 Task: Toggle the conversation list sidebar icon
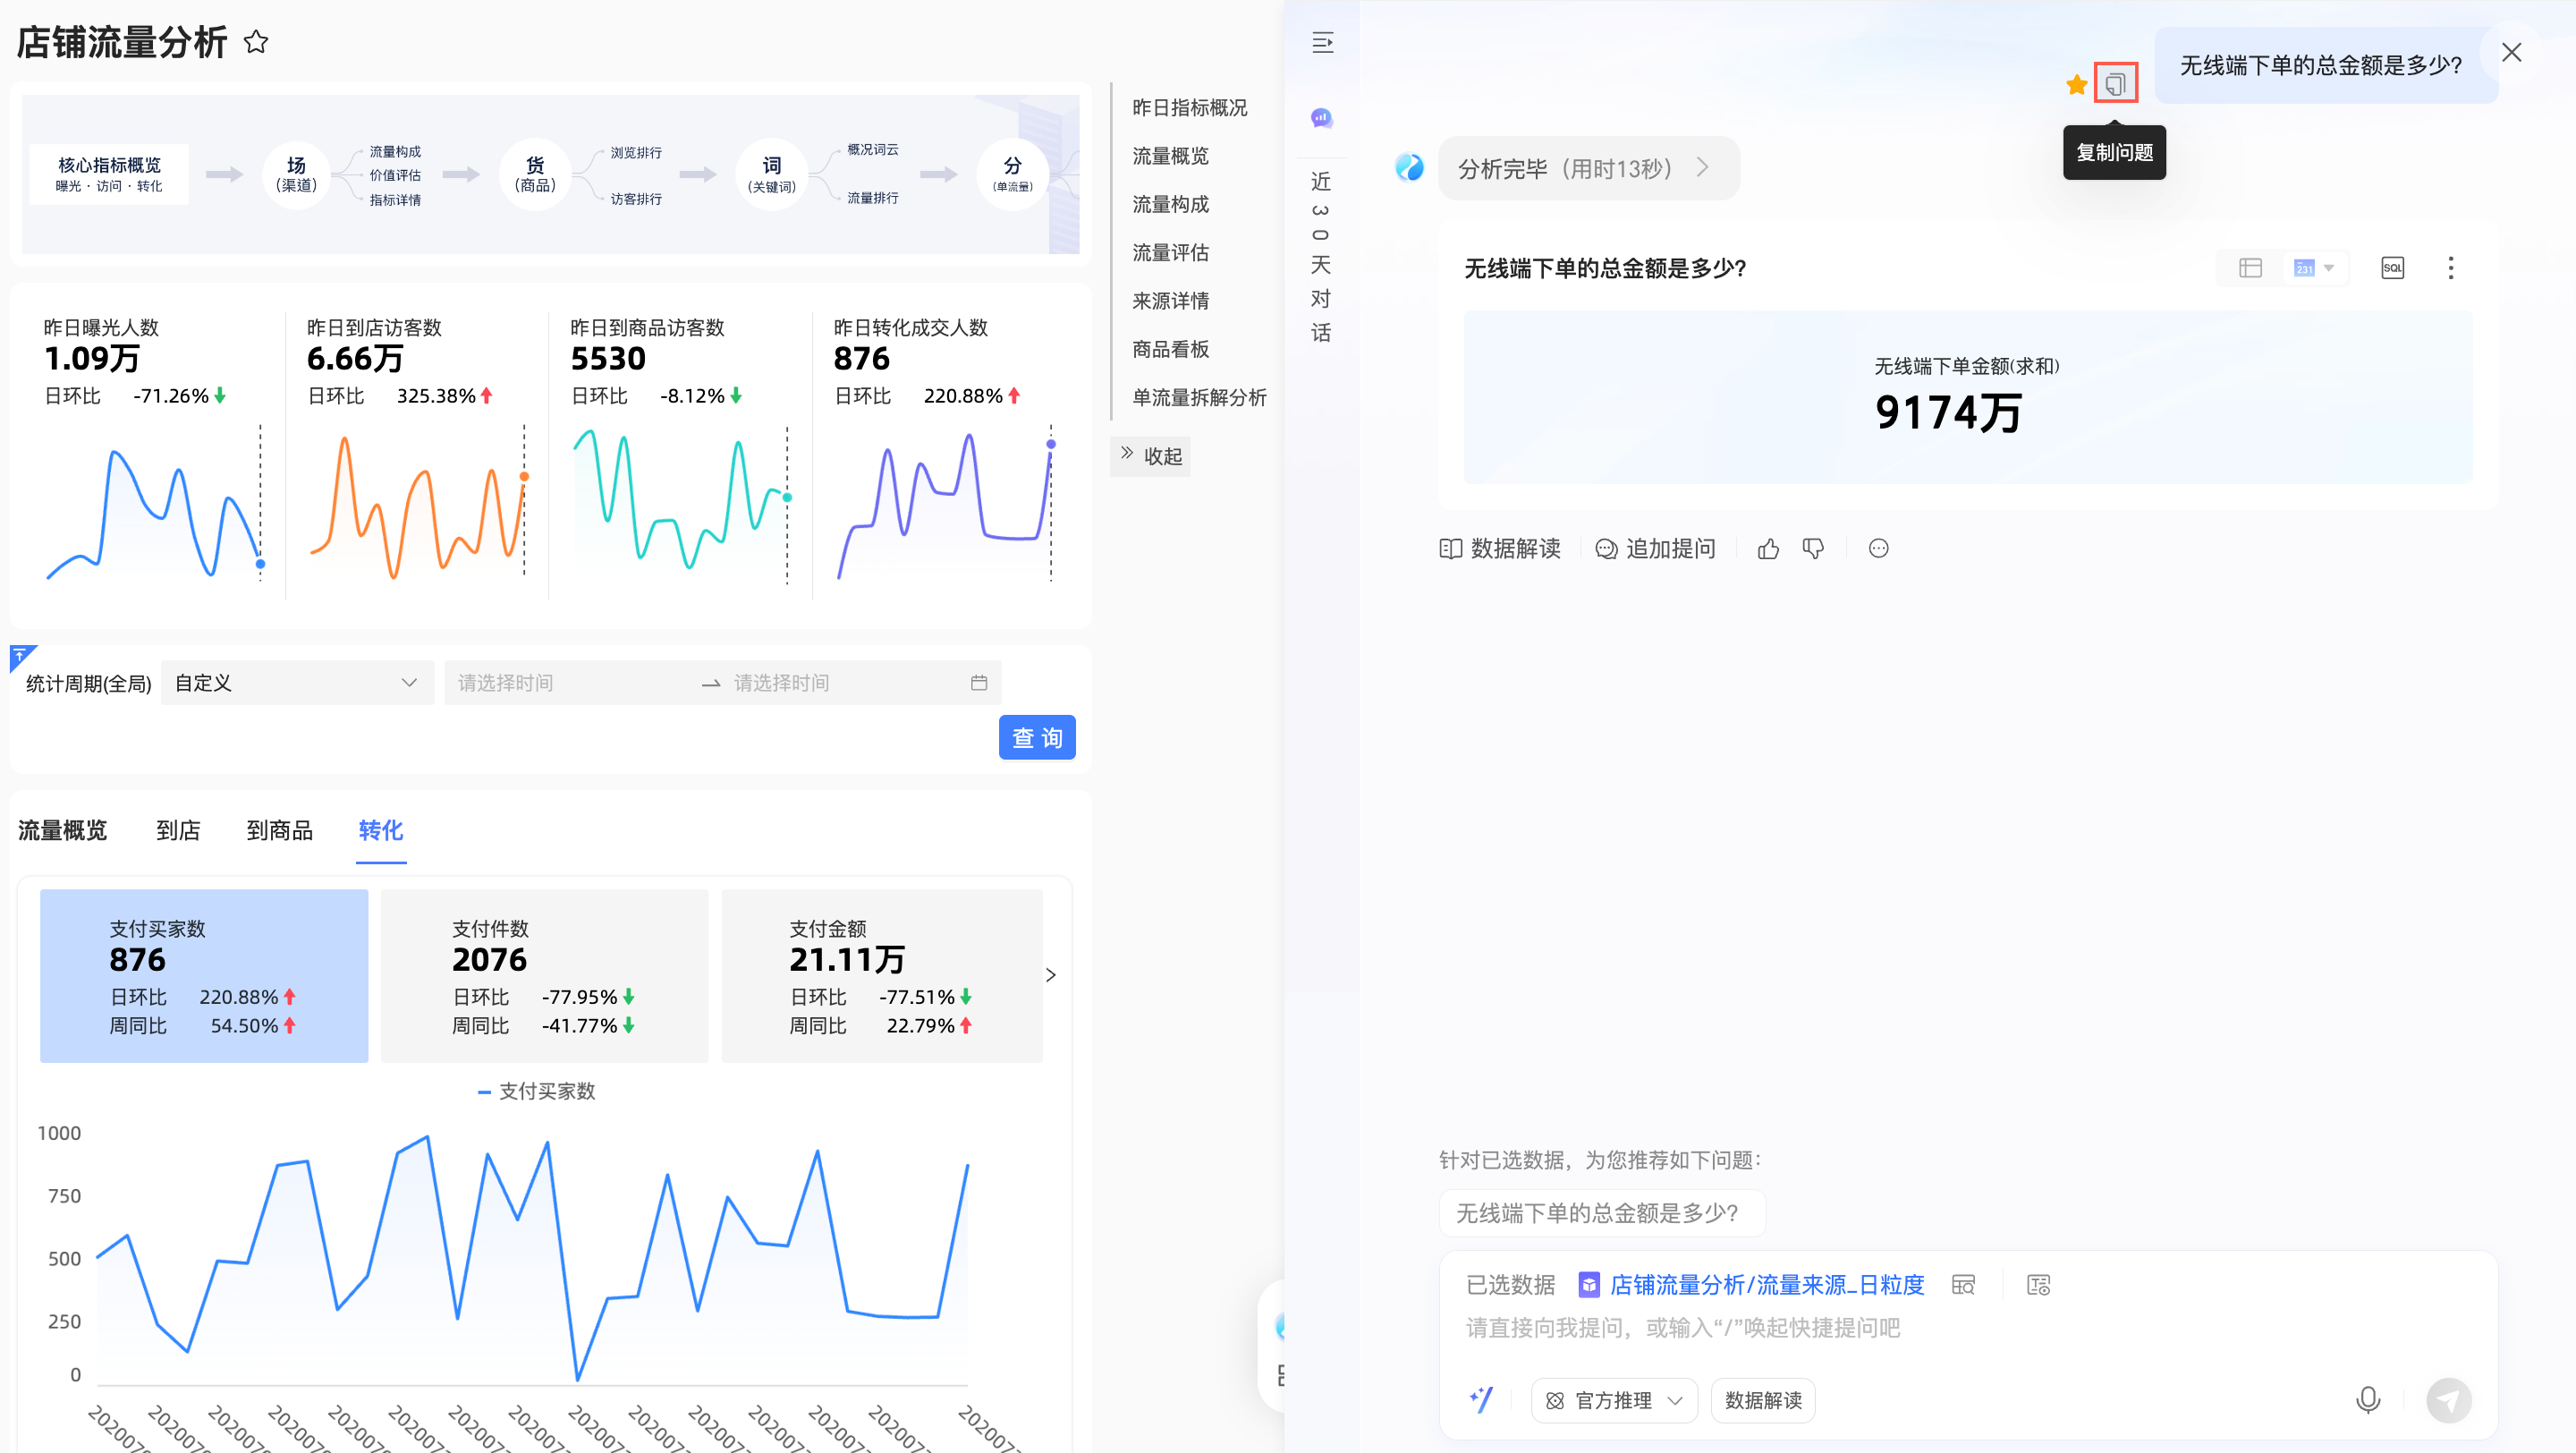(1322, 43)
